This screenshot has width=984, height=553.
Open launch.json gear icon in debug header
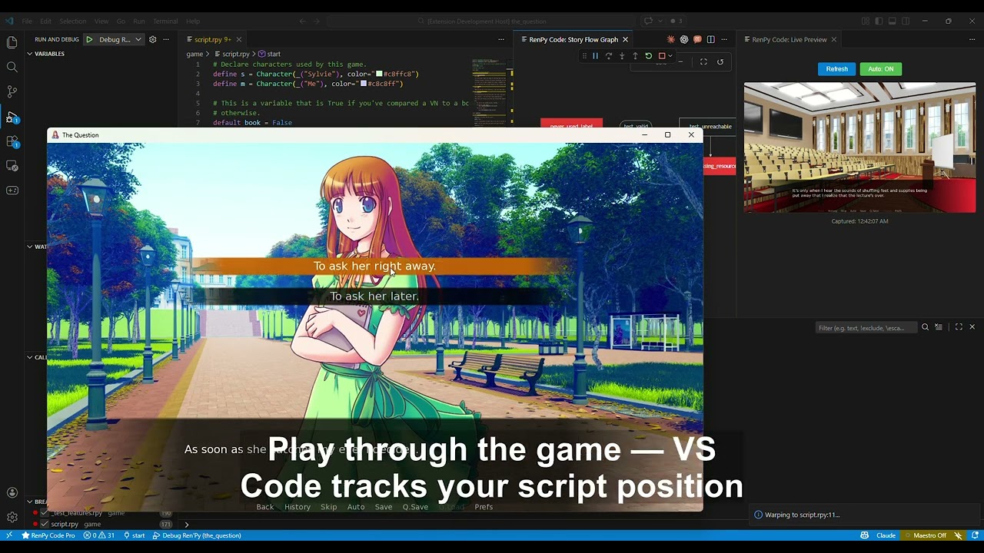click(x=152, y=39)
